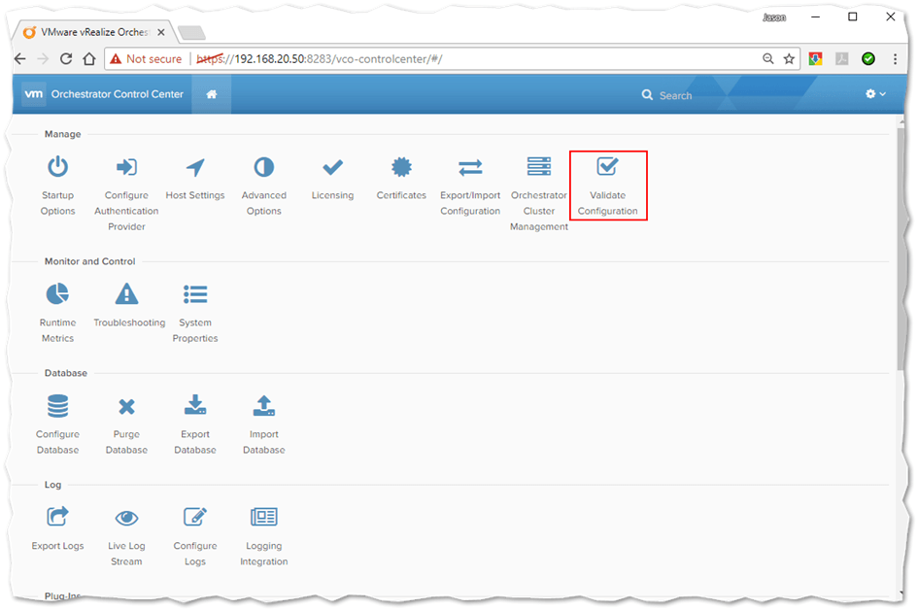The image size is (918, 611).
Task: Click the green checkmark extension icon
Action: (x=868, y=58)
